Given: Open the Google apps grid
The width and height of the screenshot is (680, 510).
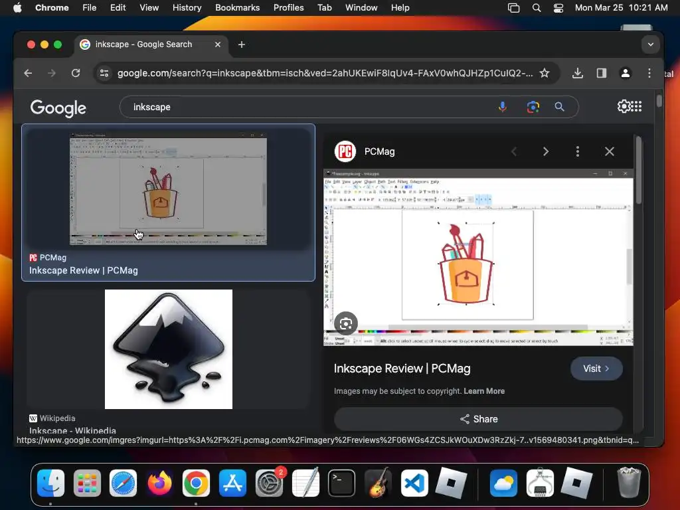Looking at the screenshot, I should 636,106.
